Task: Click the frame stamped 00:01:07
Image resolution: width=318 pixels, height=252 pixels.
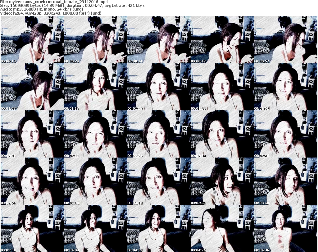Action: click(32, 87)
